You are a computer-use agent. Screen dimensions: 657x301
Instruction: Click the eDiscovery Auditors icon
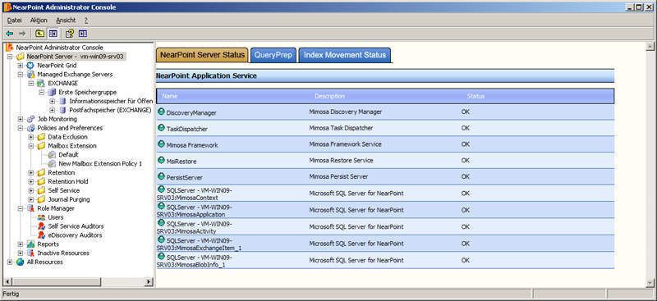click(41, 235)
